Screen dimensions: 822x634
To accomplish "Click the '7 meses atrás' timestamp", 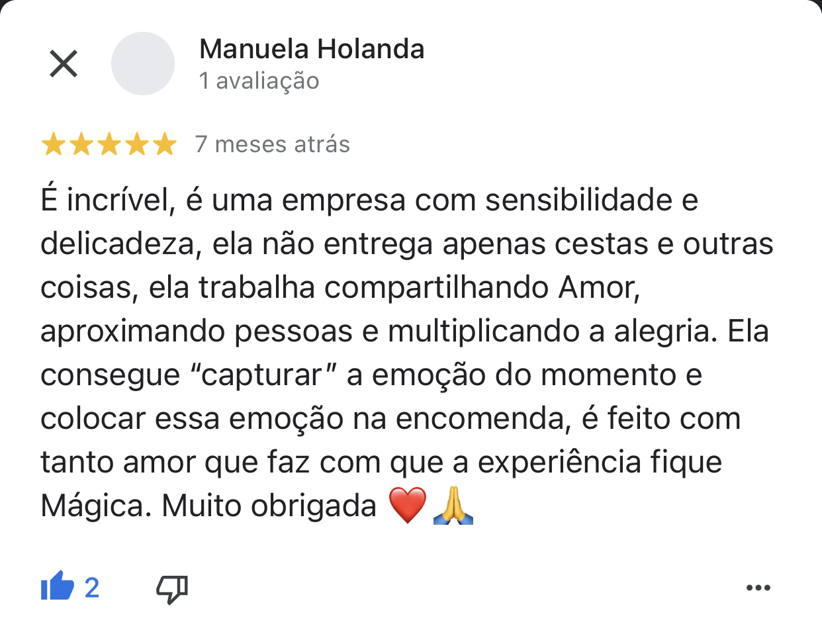I will point(273,144).
